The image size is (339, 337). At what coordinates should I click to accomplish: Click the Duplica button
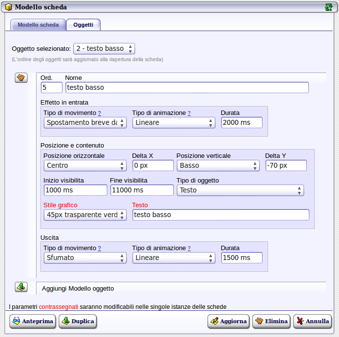click(x=77, y=321)
